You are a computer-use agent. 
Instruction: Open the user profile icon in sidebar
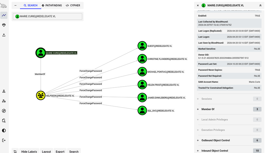click(4, 91)
